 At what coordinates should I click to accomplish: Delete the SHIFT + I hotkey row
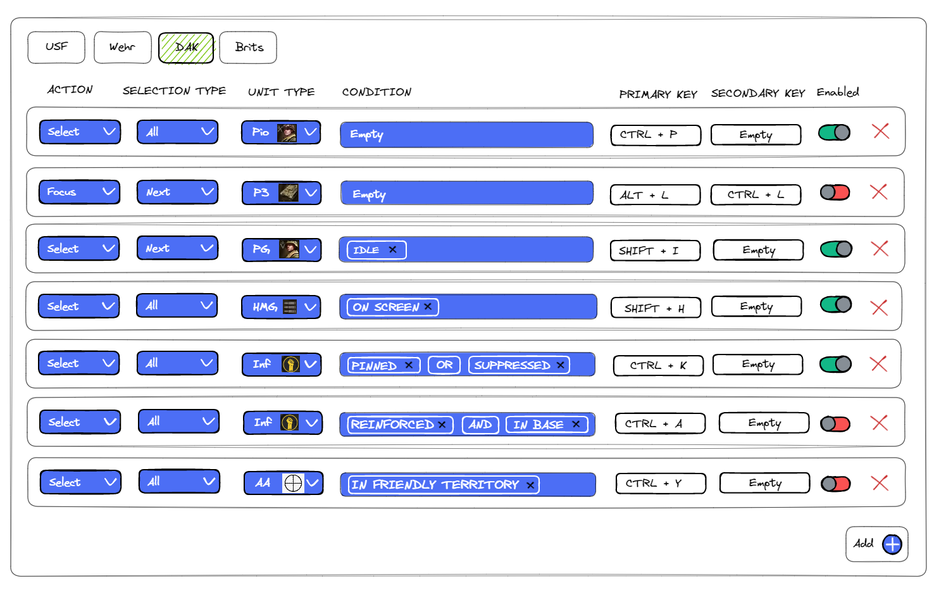point(880,248)
